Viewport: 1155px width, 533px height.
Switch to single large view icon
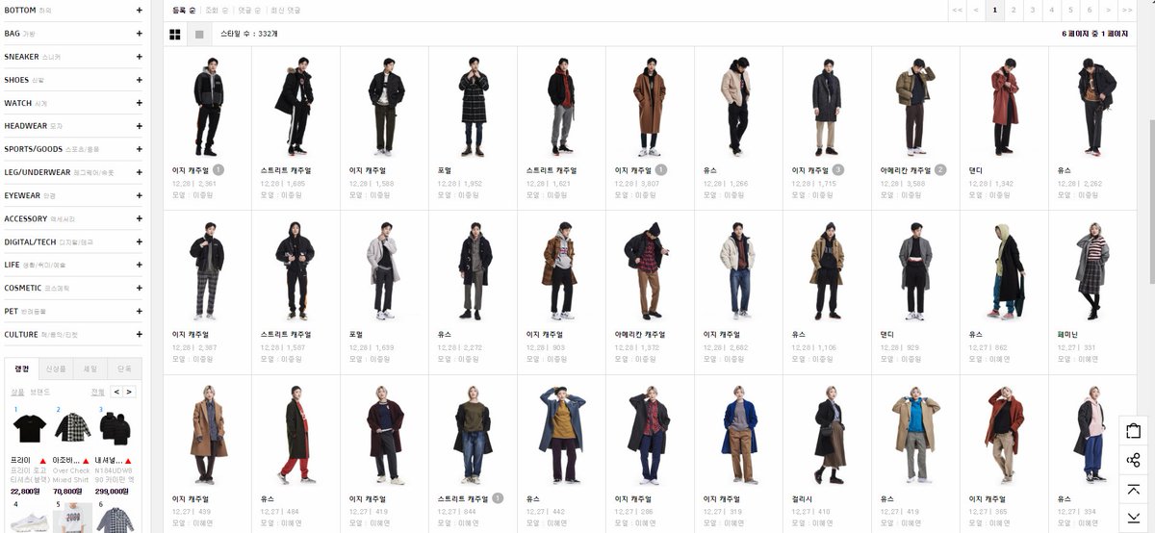tap(199, 35)
